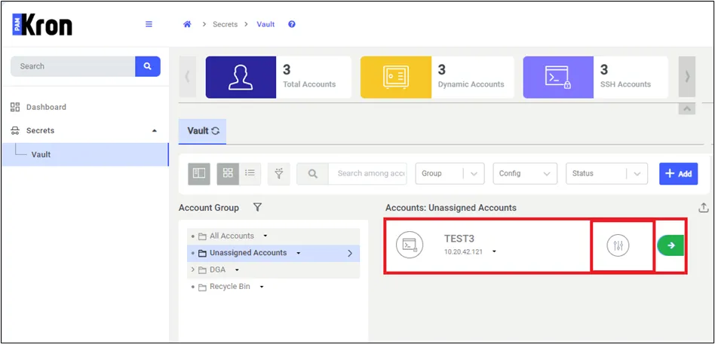The width and height of the screenshot is (715, 344).
Task: Select the Recycle Bin group
Action: [x=230, y=287]
